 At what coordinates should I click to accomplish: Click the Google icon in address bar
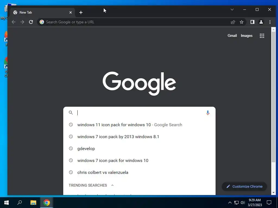(42, 22)
